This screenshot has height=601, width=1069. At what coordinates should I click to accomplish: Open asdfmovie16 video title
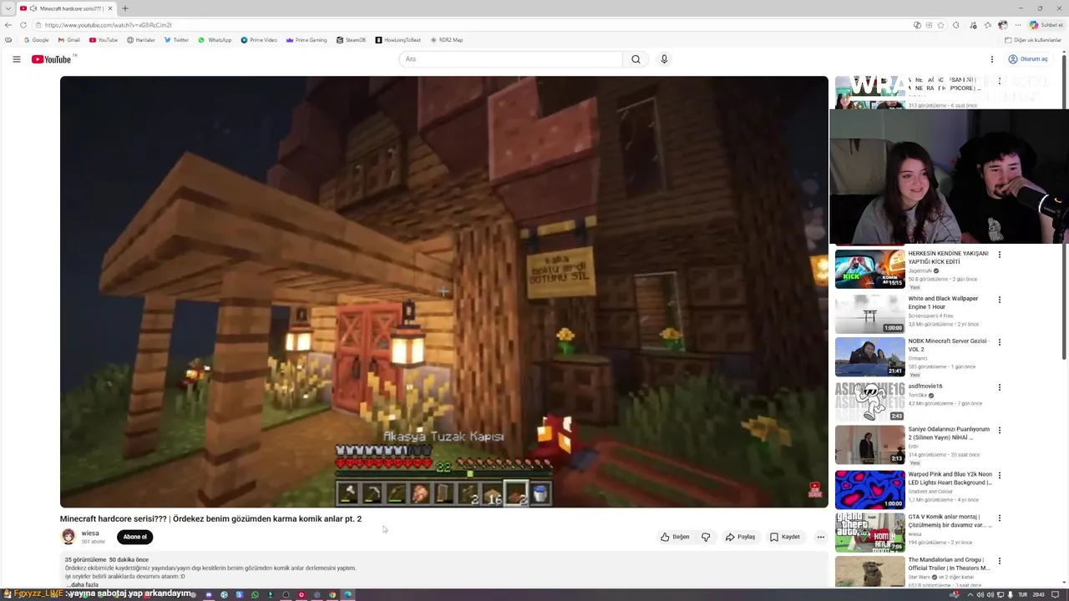[x=925, y=386]
